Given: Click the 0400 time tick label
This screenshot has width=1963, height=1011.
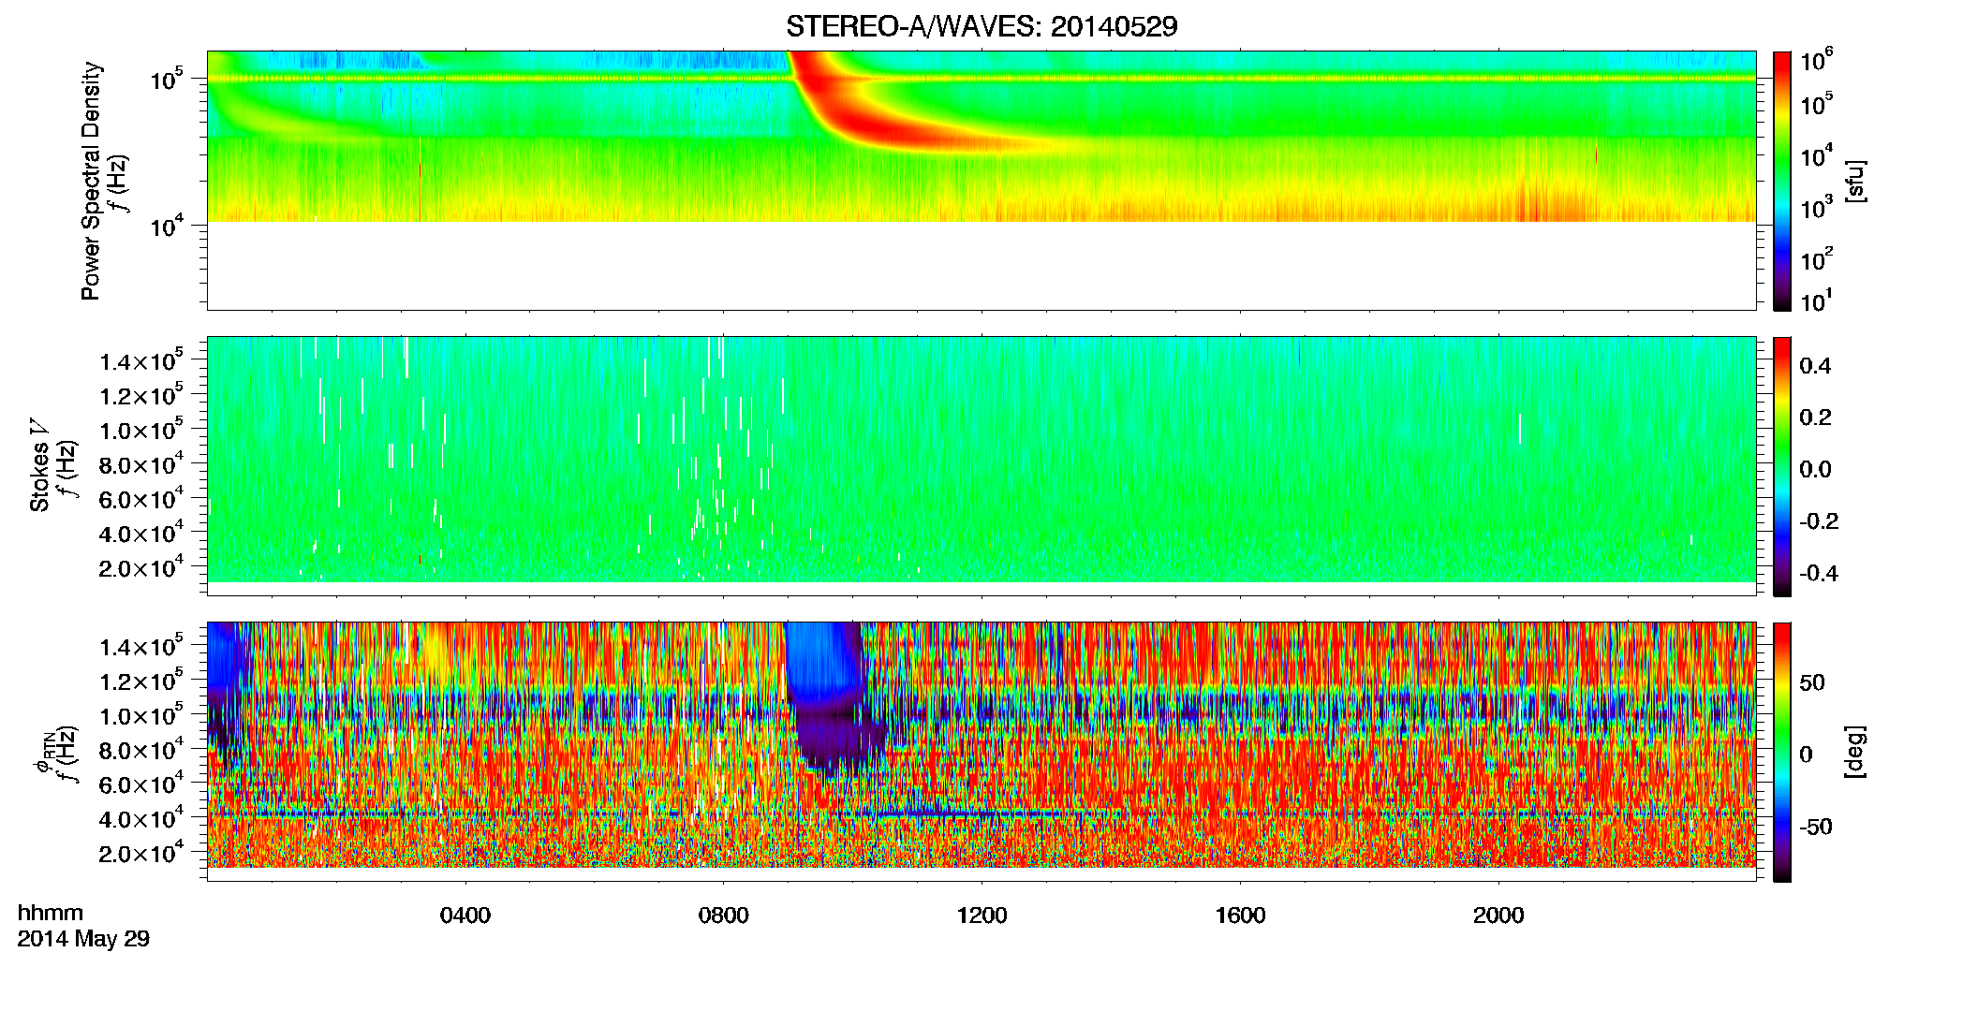Looking at the screenshot, I should coord(465,916).
